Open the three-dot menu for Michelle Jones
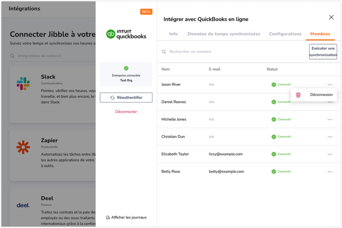This screenshot has width=342, height=228. 330,120
